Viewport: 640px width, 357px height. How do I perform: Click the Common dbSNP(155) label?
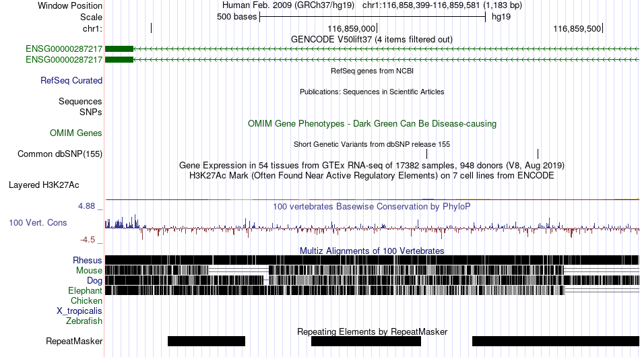(x=59, y=154)
